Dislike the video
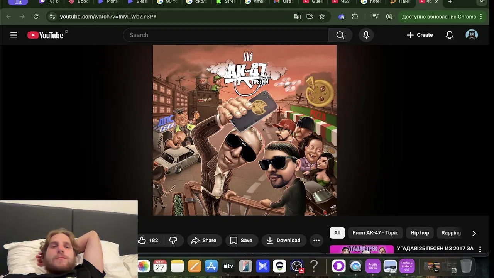 click(173, 241)
